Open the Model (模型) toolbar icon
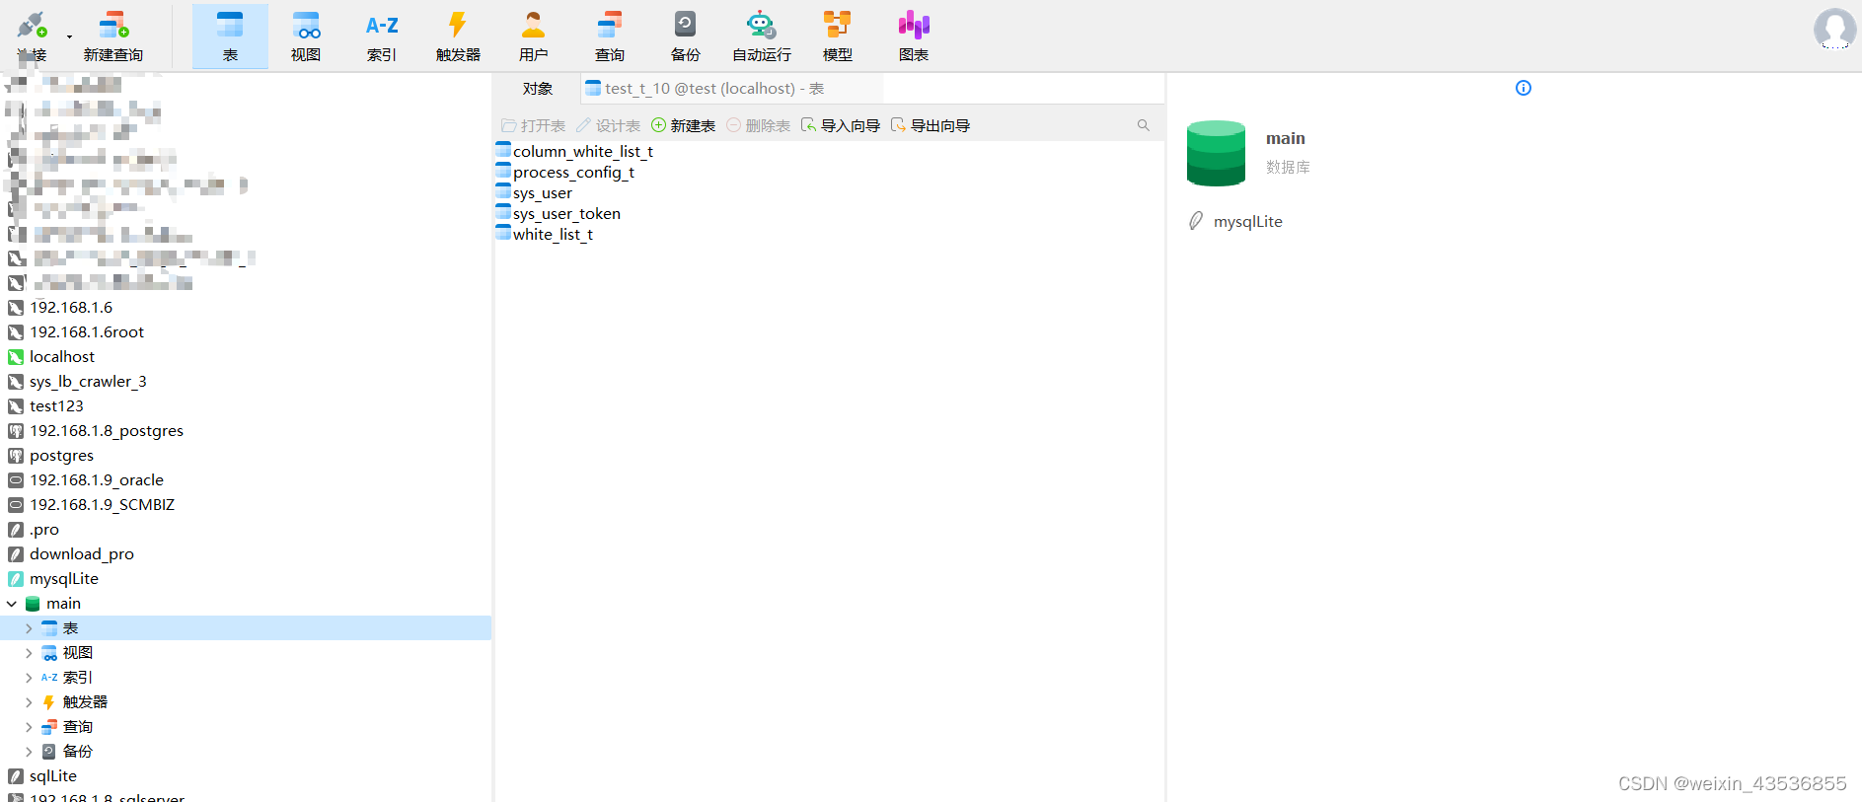 (x=838, y=36)
